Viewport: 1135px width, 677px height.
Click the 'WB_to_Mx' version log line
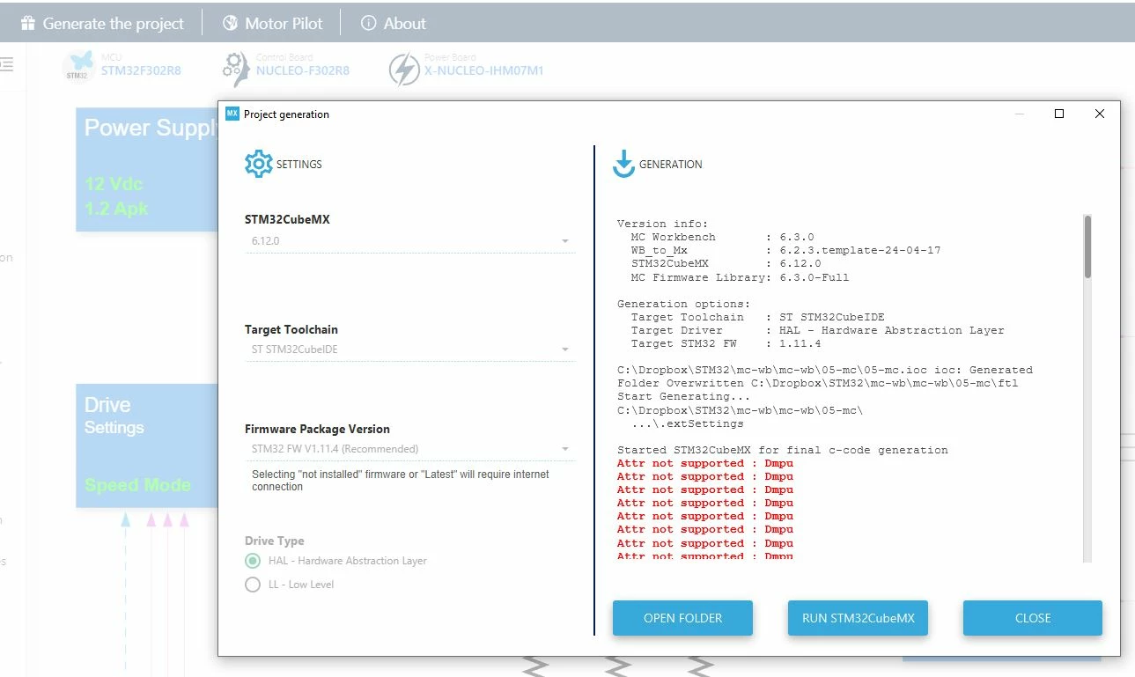tap(785, 250)
